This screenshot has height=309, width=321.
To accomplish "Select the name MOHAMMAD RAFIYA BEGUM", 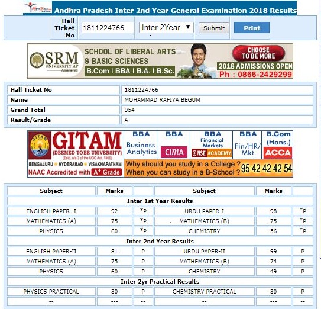I will coord(163,100).
